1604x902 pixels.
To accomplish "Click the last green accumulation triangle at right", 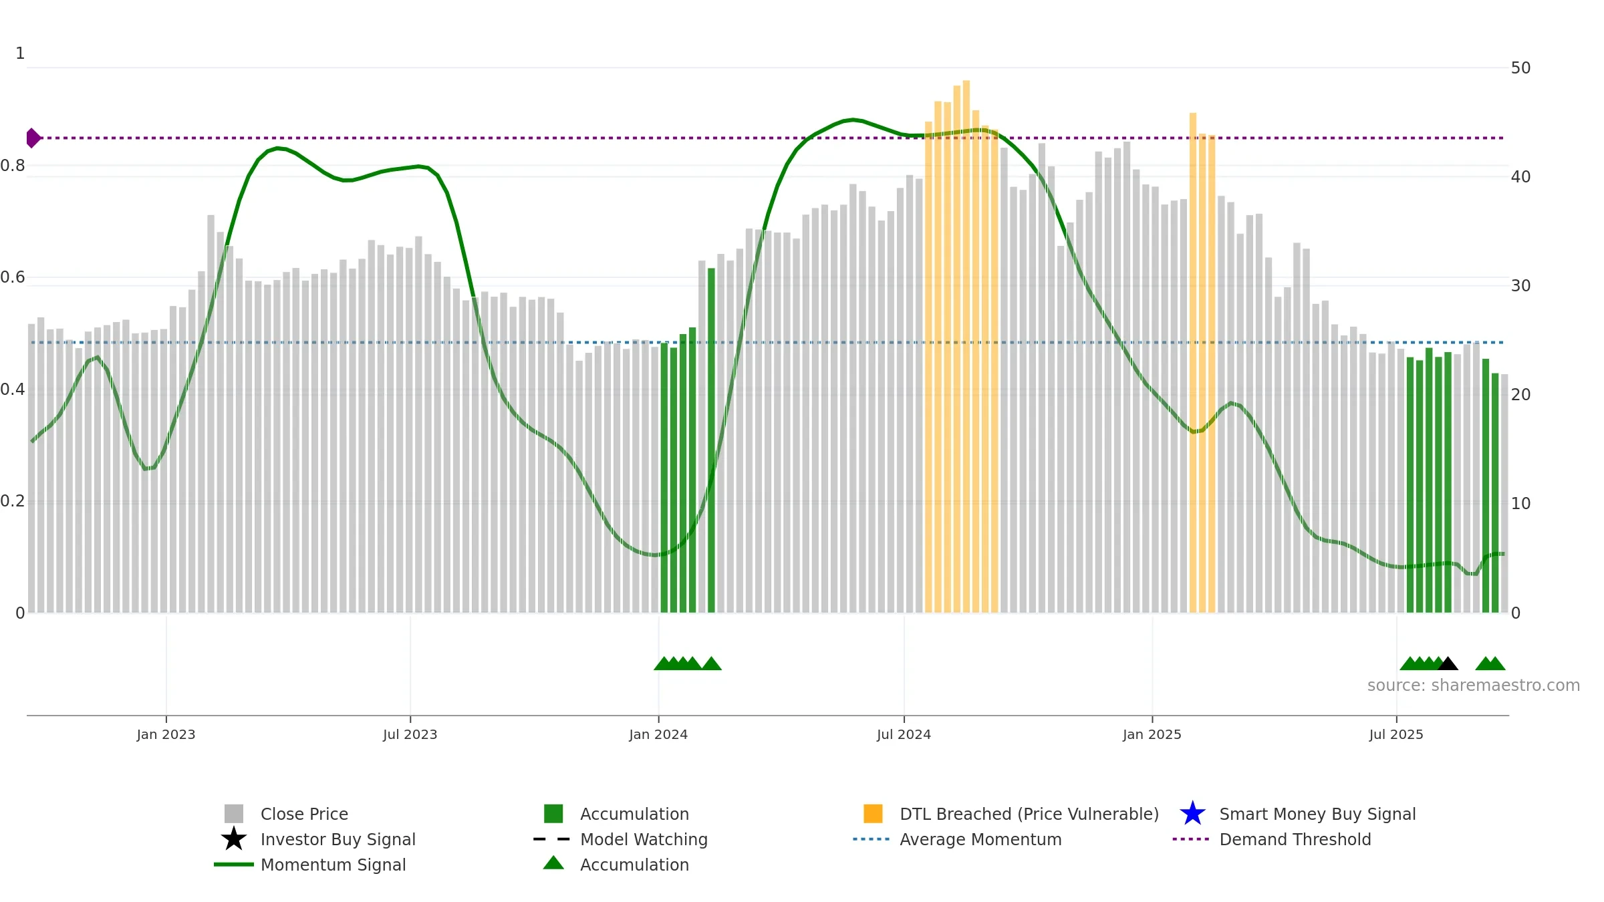I will coord(1496,663).
